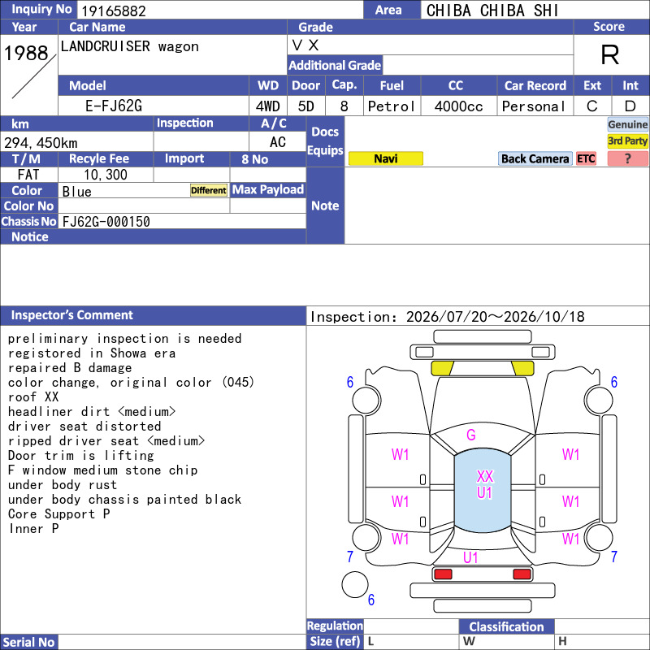Click the interior grade D
This screenshot has width=650, height=650.
tap(630, 106)
